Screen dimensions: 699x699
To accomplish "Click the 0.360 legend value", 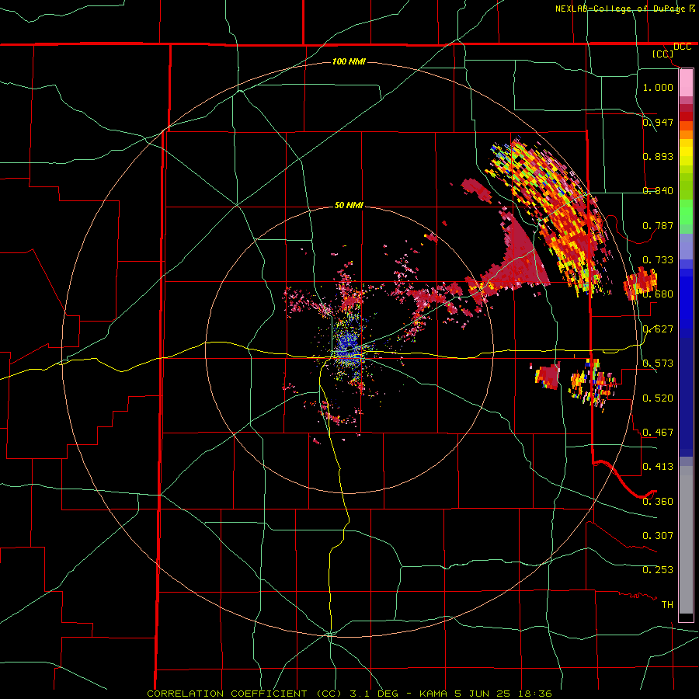I will (658, 502).
